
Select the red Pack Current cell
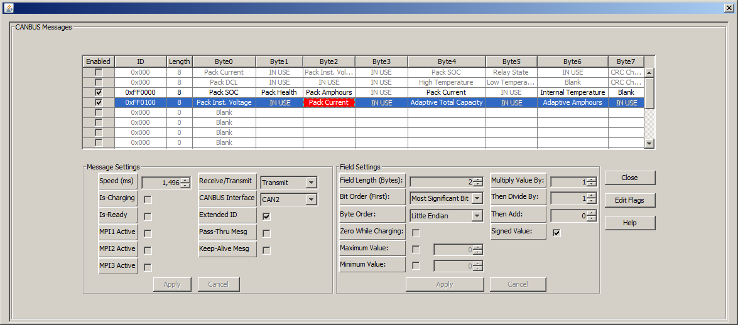[x=329, y=102]
